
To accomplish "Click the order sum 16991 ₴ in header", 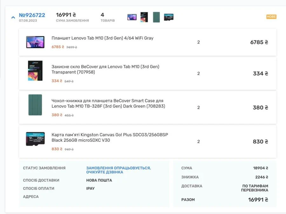I will coord(66,15).
